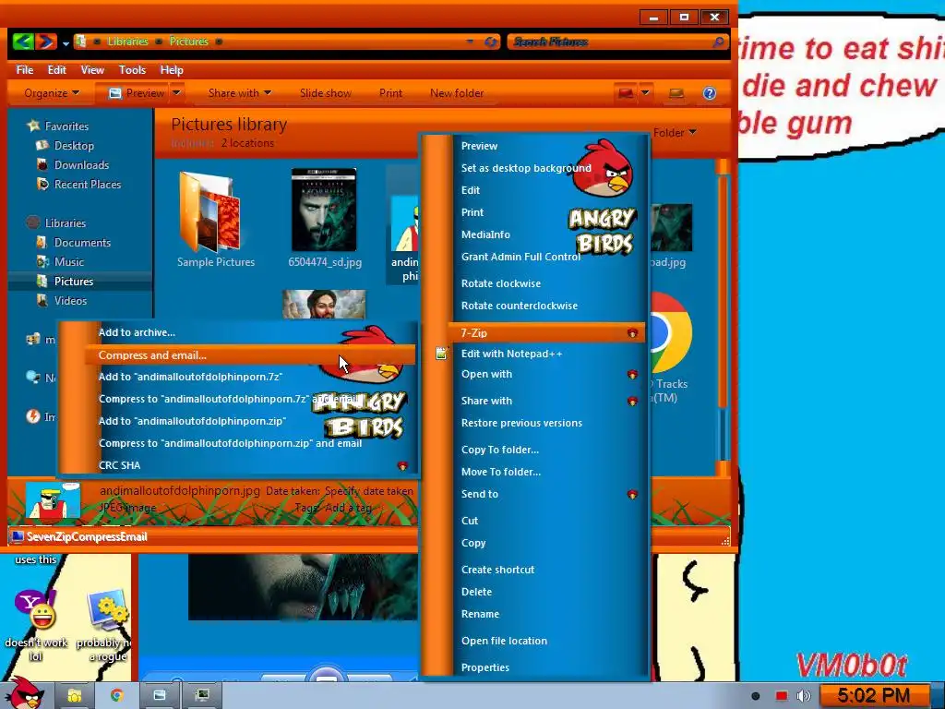
Task: Open the Tools menu
Action: [x=132, y=70]
